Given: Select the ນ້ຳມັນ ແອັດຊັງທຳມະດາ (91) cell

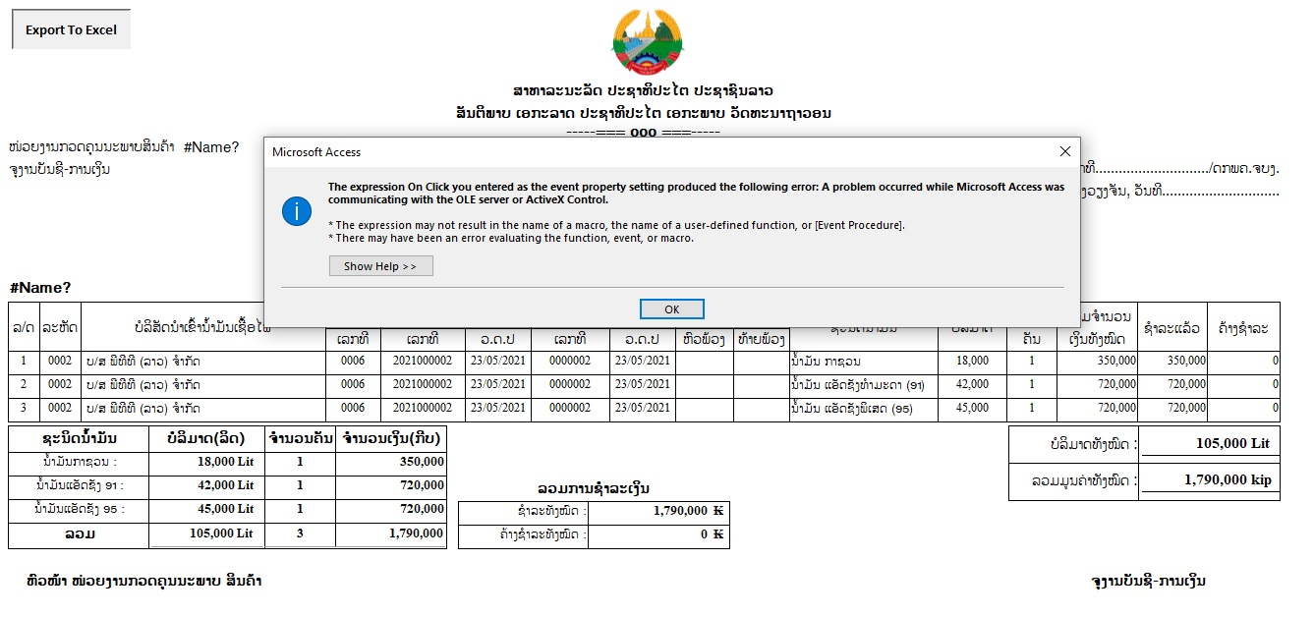Looking at the screenshot, I should [x=864, y=385].
